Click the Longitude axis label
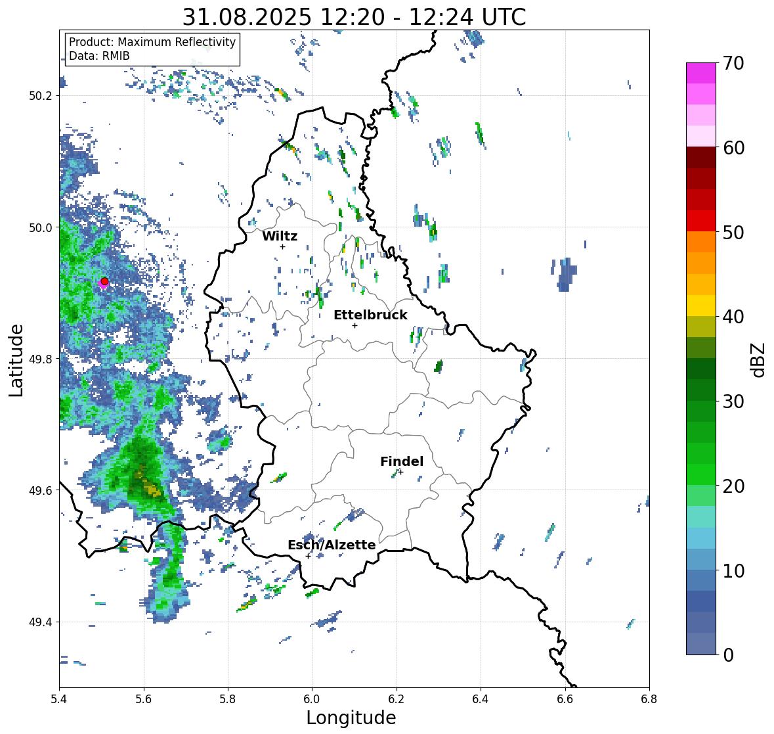This screenshot has width=774, height=734. [351, 718]
